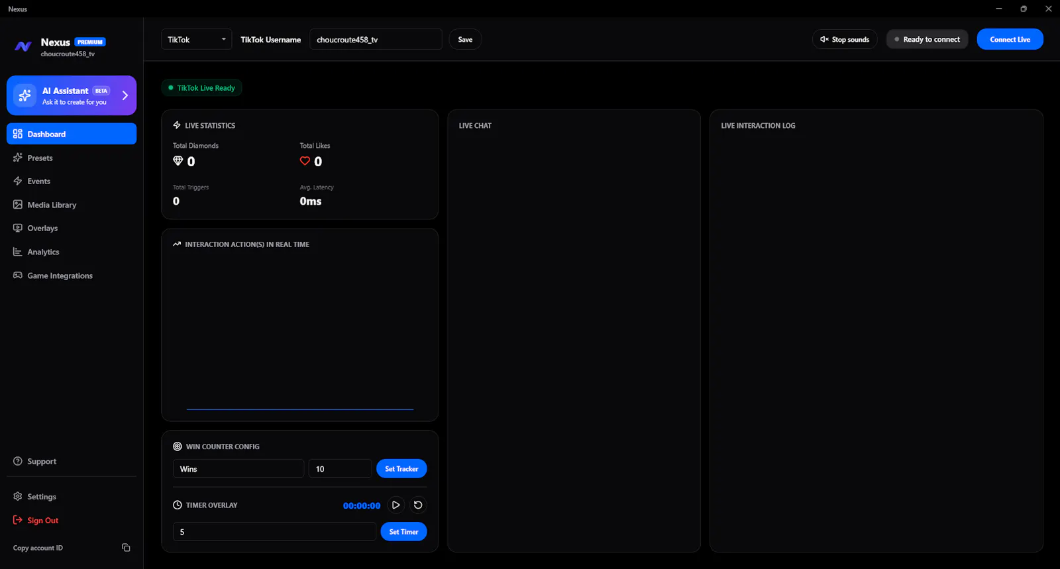The image size is (1060, 569).
Task: Click the Total Likes heart icon
Action: (x=305, y=161)
